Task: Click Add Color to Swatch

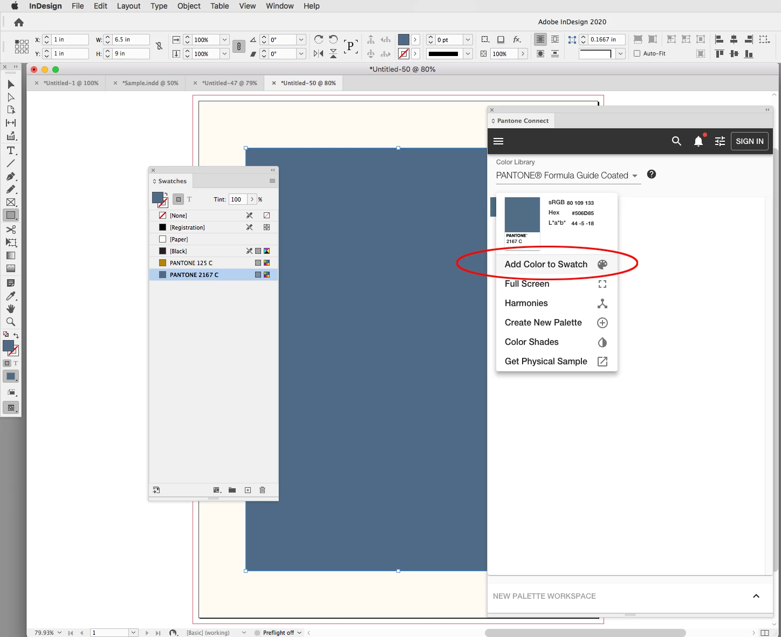Action: click(557, 264)
